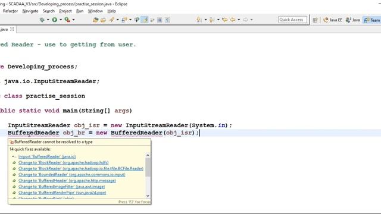Click error icon in quick fix popup header
The image size is (381, 214).
pos(11,142)
